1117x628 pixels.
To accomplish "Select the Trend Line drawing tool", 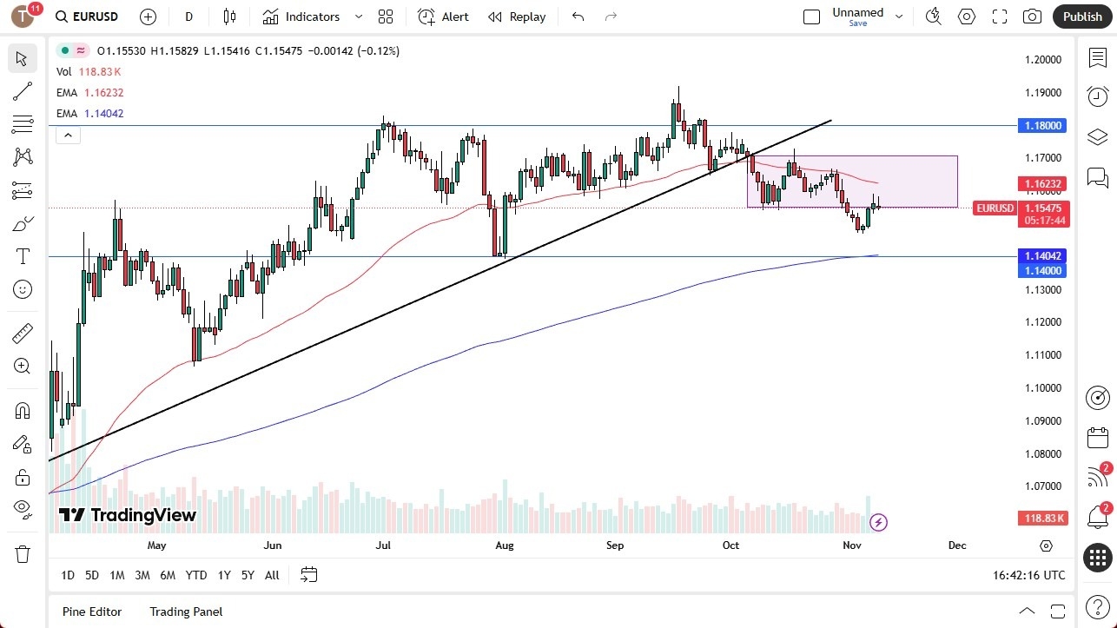I will (23, 91).
